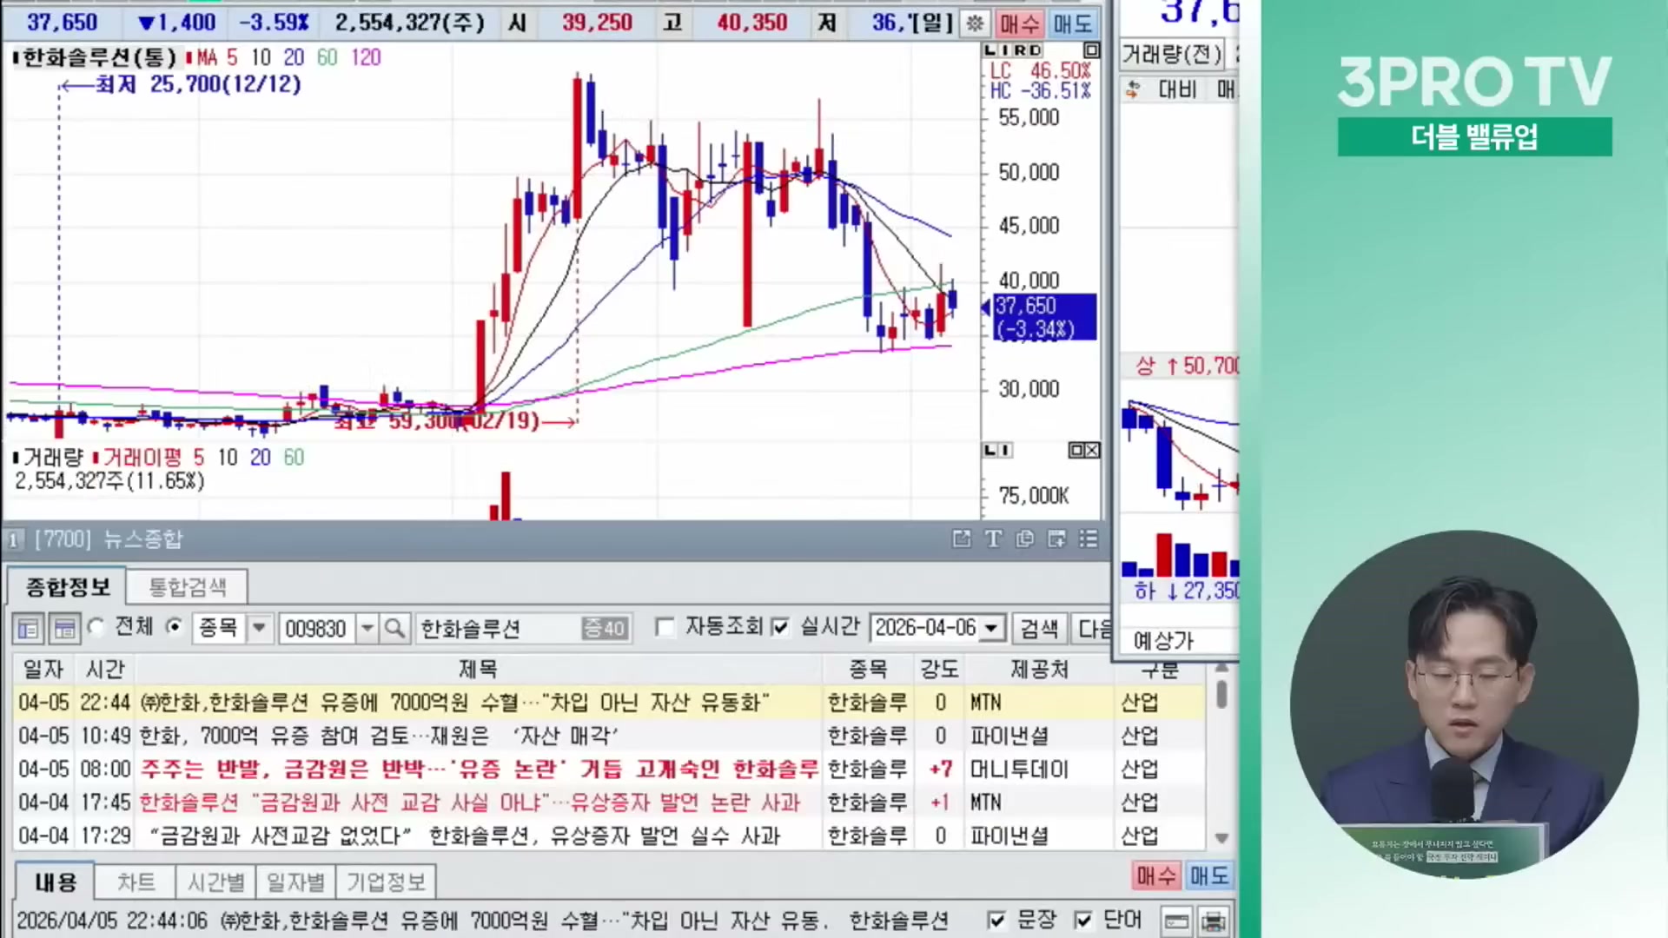
Task: Click the list view icon in news title bar
Action: click(x=1089, y=539)
